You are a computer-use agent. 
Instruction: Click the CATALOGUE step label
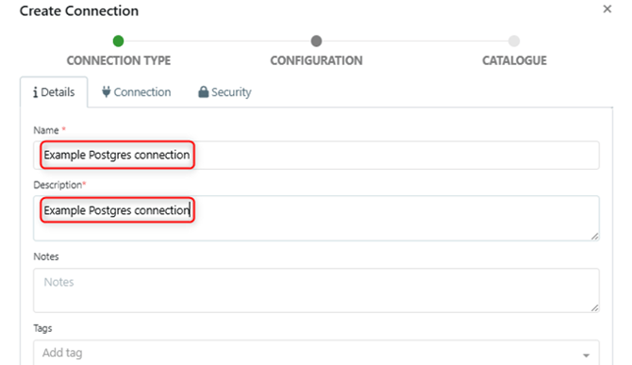coord(514,60)
